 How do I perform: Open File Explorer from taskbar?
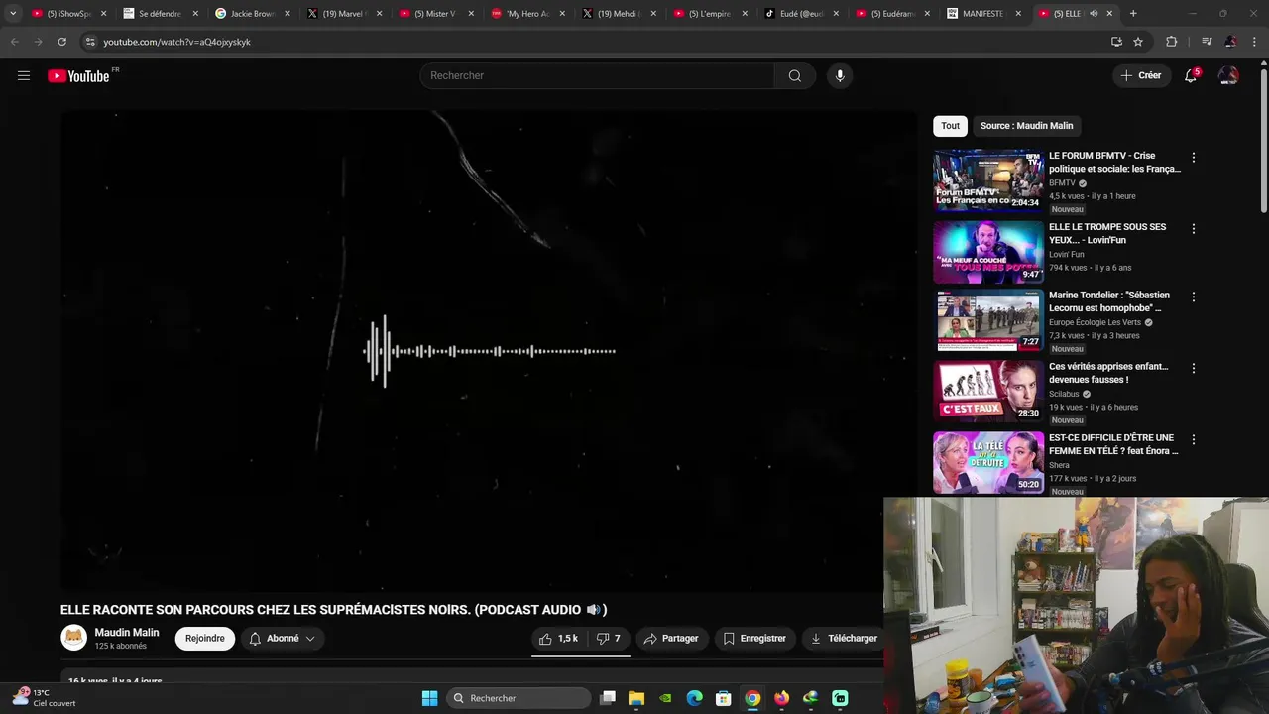tap(636, 698)
